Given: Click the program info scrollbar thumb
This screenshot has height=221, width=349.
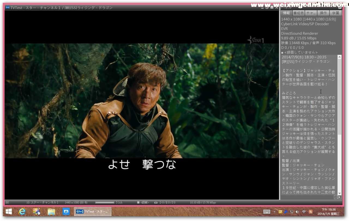Looking at the screenshot, I should 339,97.
